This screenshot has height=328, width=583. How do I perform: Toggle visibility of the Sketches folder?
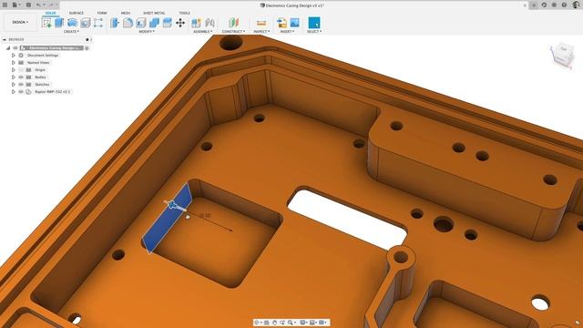(x=21, y=85)
